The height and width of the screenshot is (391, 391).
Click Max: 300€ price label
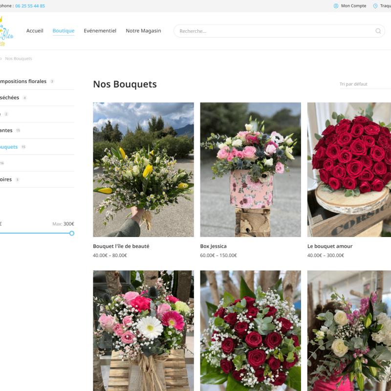pyautogui.click(x=64, y=224)
